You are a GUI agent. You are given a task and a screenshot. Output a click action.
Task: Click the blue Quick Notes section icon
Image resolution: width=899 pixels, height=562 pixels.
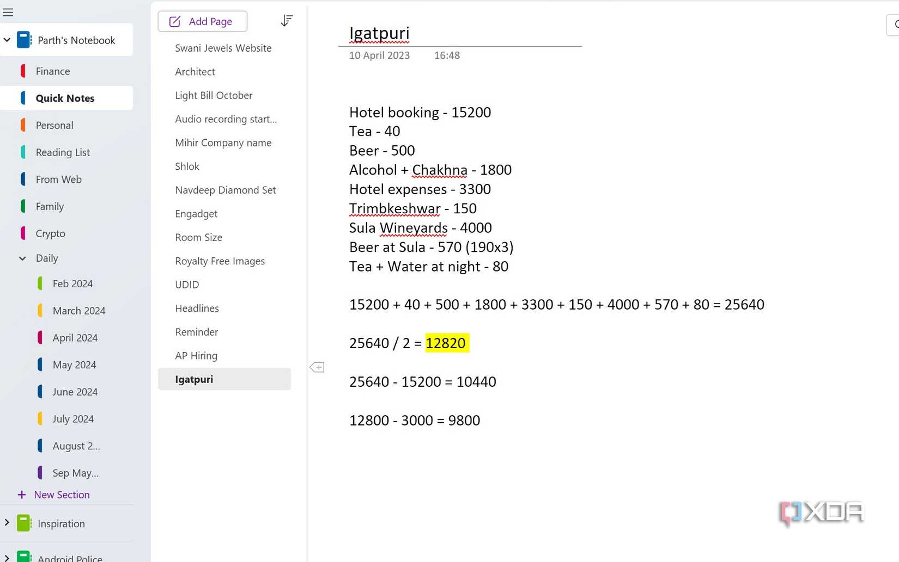(x=23, y=98)
